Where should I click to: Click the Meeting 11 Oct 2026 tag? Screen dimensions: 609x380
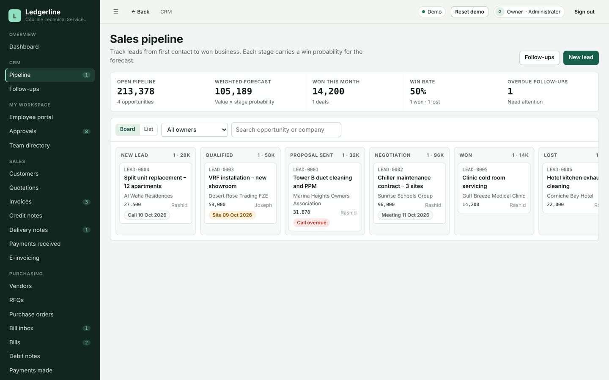[x=405, y=215]
